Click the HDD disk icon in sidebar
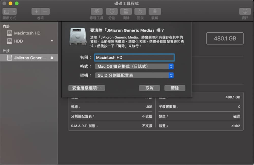 (10, 41)
